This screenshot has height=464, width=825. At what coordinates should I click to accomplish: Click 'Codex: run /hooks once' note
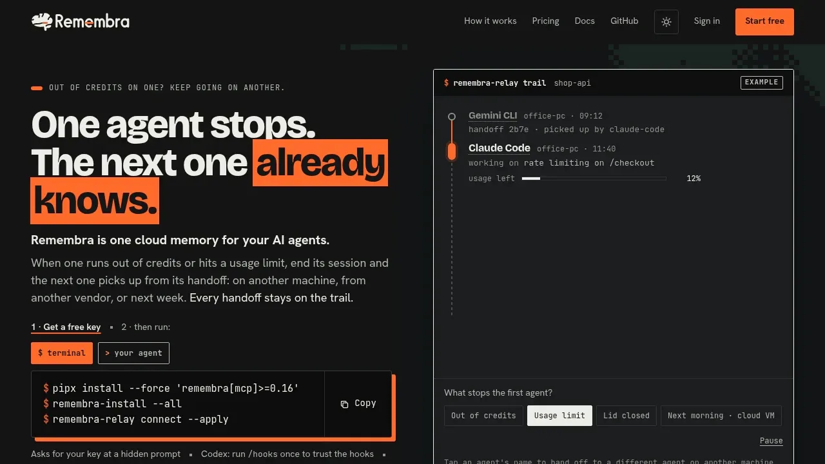[x=287, y=454]
